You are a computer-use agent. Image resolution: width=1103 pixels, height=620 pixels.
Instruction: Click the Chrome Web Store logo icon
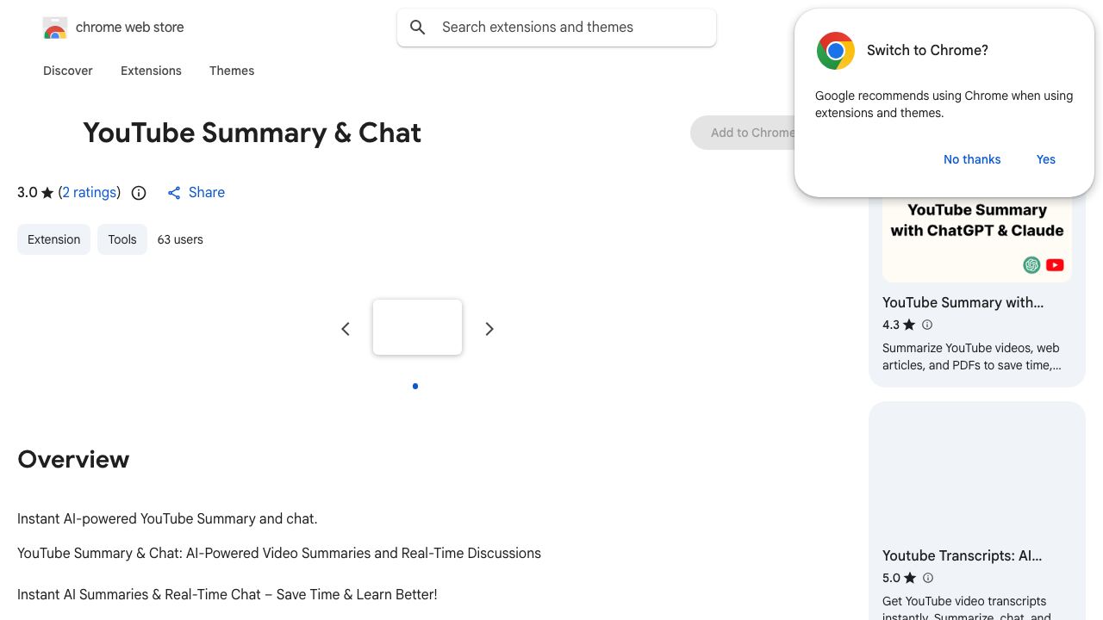tap(55, 28)
